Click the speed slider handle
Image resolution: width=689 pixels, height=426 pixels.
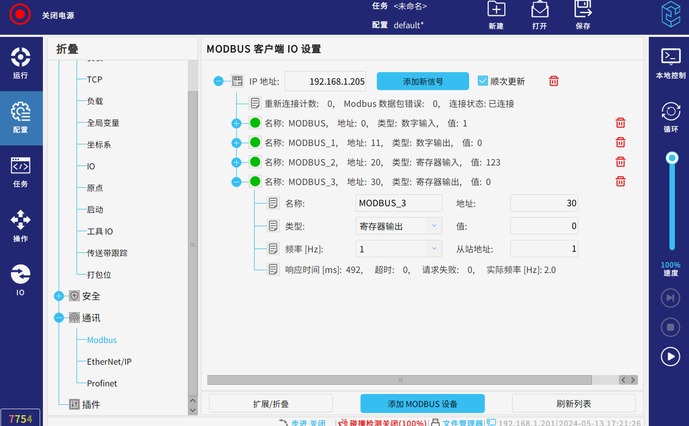pos(672,158)
